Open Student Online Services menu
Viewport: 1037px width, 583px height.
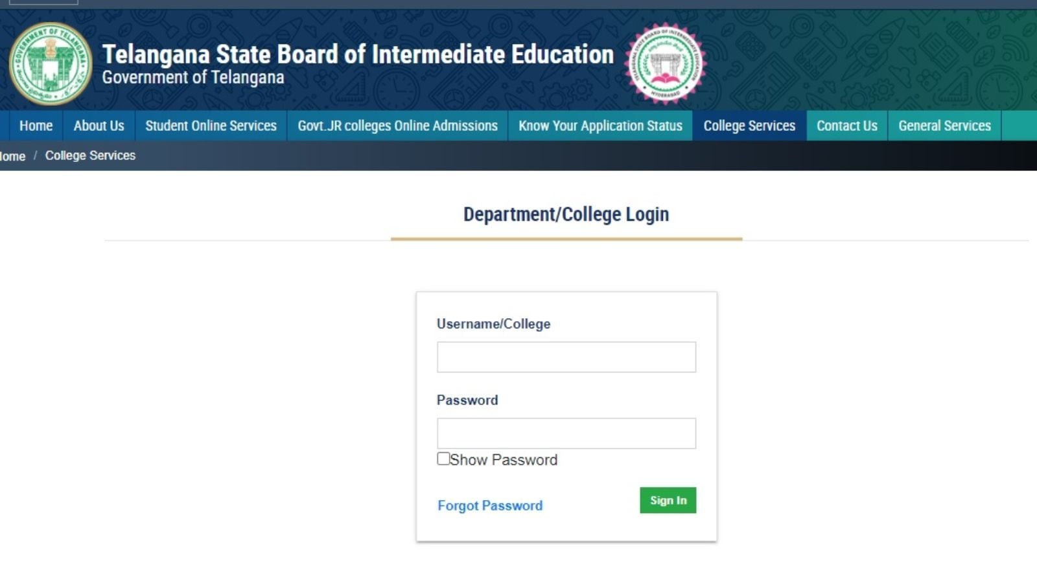click(211, 126)
